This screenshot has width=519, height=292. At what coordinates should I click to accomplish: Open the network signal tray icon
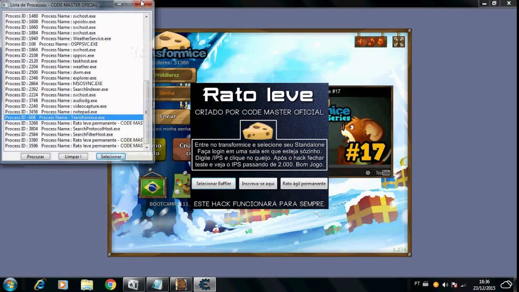pyautogui.click(x=463, y=285)
